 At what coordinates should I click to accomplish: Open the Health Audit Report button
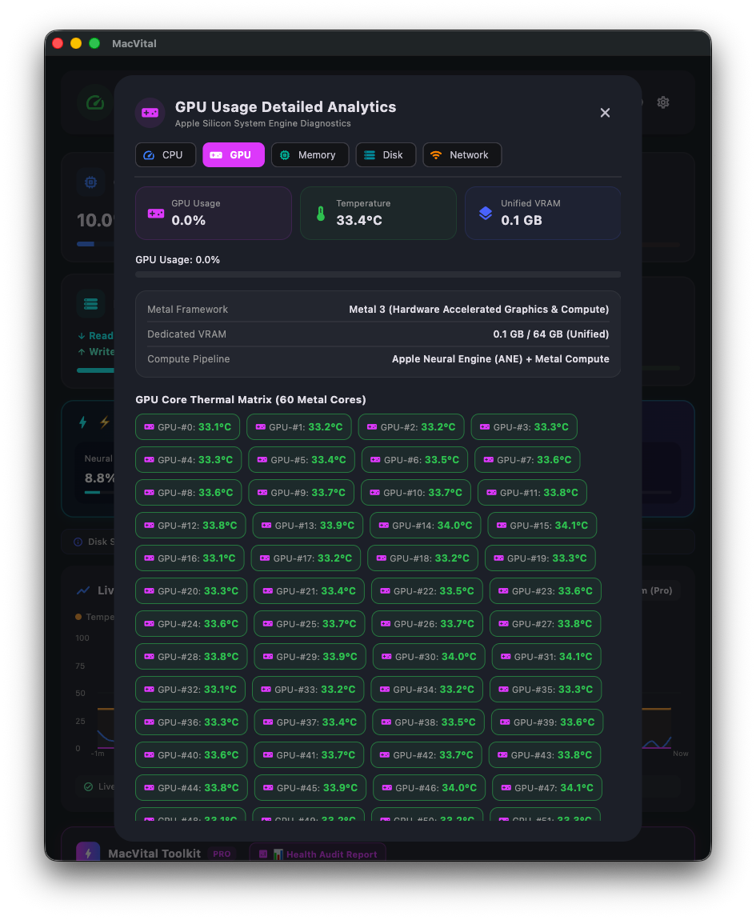point(318,854)
